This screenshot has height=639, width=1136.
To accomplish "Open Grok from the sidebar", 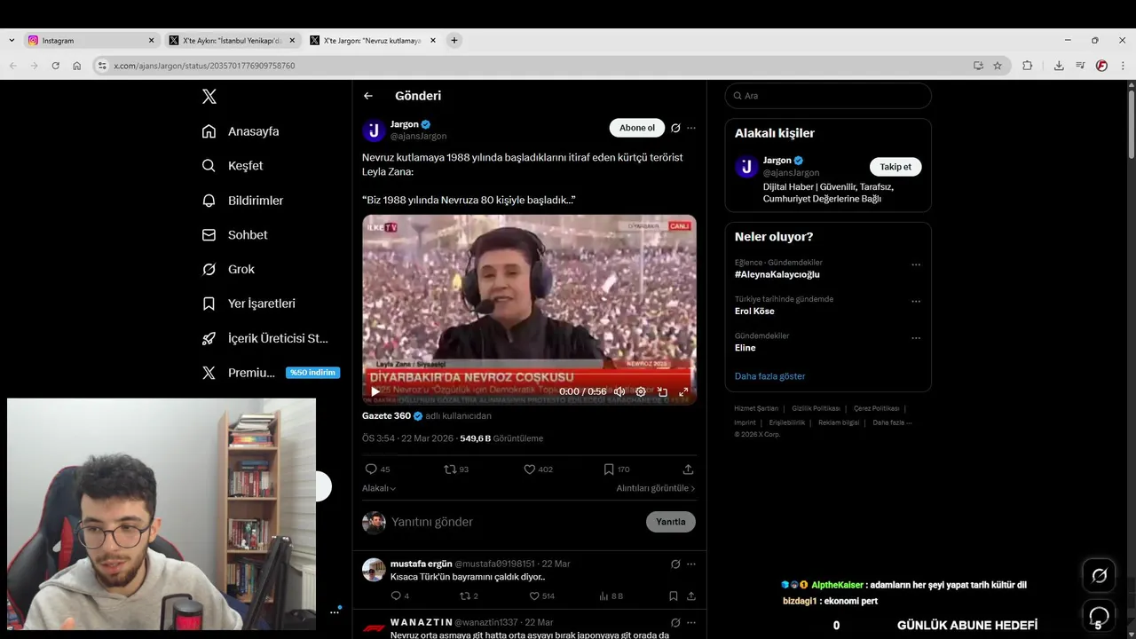I will tap(228, 269).
